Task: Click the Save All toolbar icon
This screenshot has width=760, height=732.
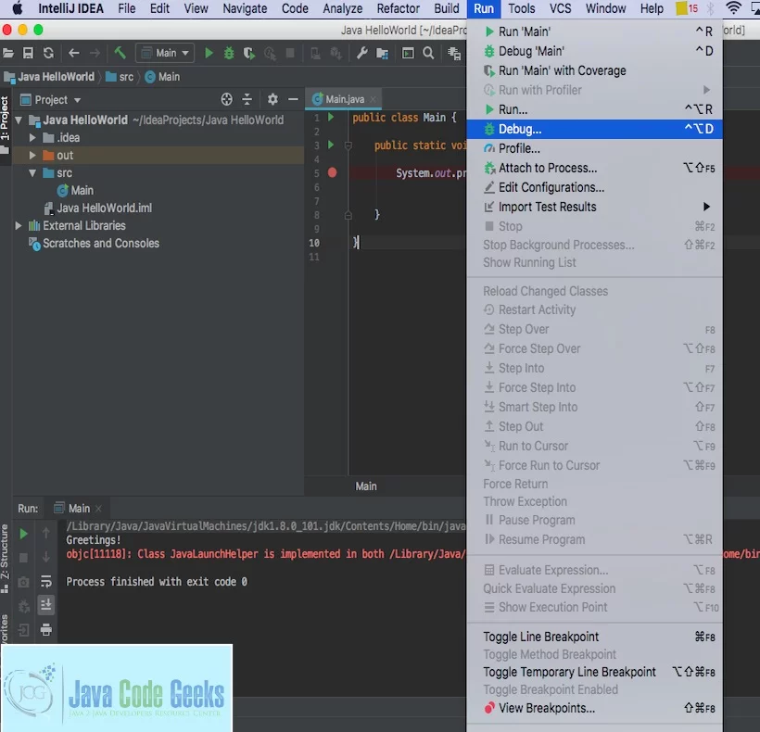Action: pos(28,53)
